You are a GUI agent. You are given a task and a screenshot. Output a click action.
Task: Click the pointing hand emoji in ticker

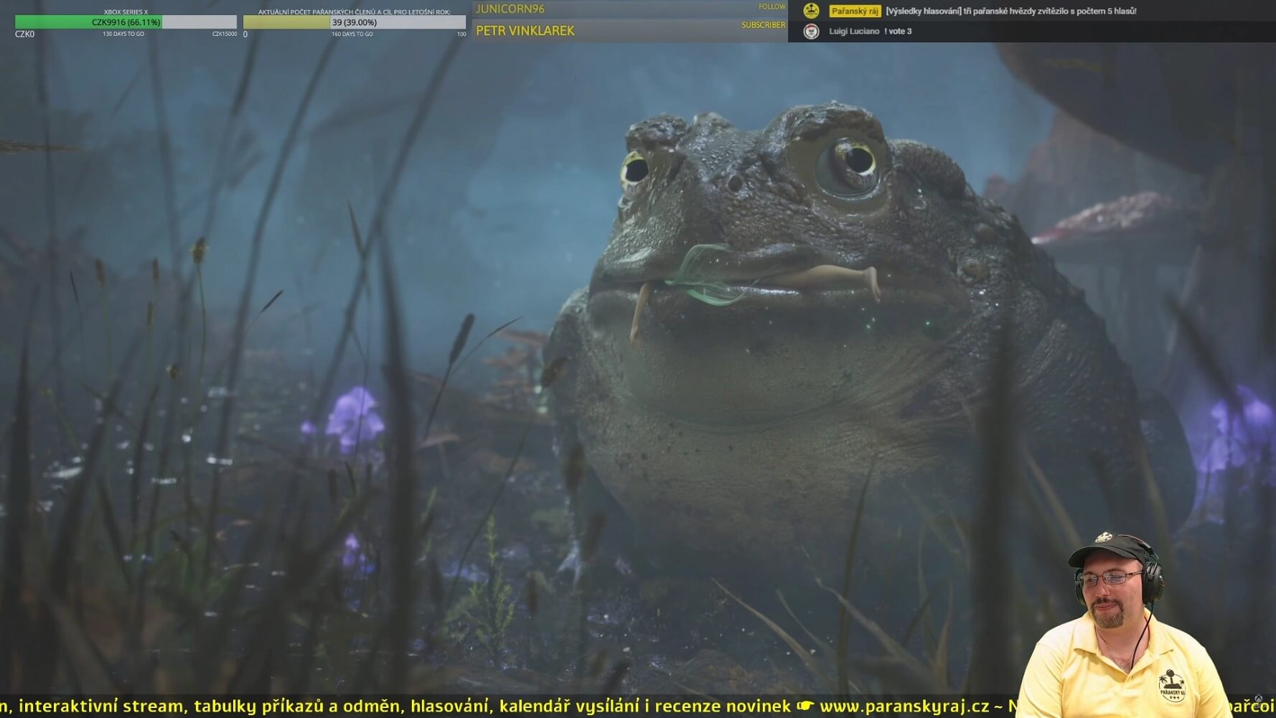(x=805, y=707)
